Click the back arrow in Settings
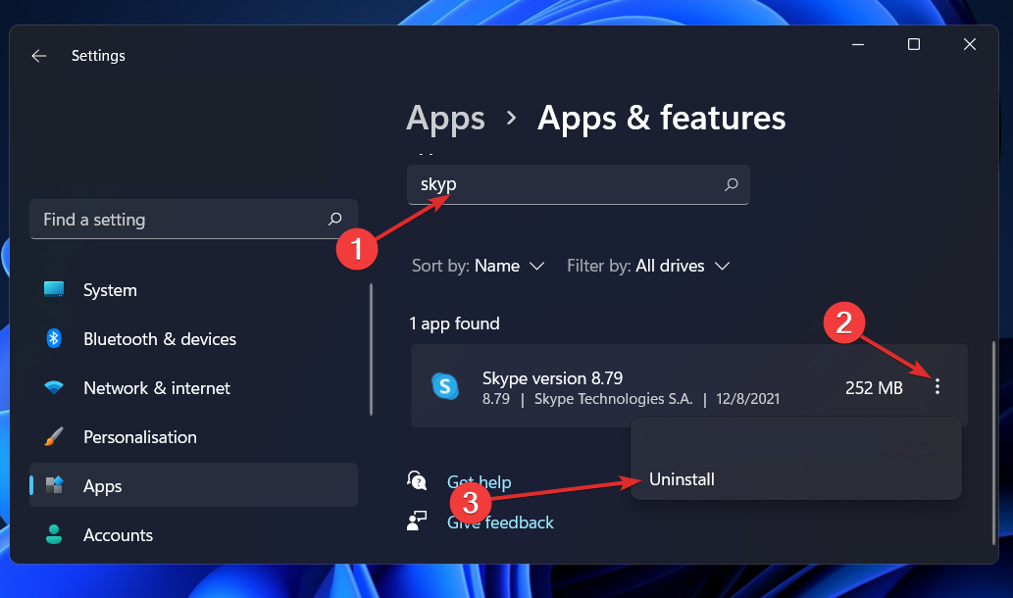The width and height of the screenshot is (1013, 598). 38,56
